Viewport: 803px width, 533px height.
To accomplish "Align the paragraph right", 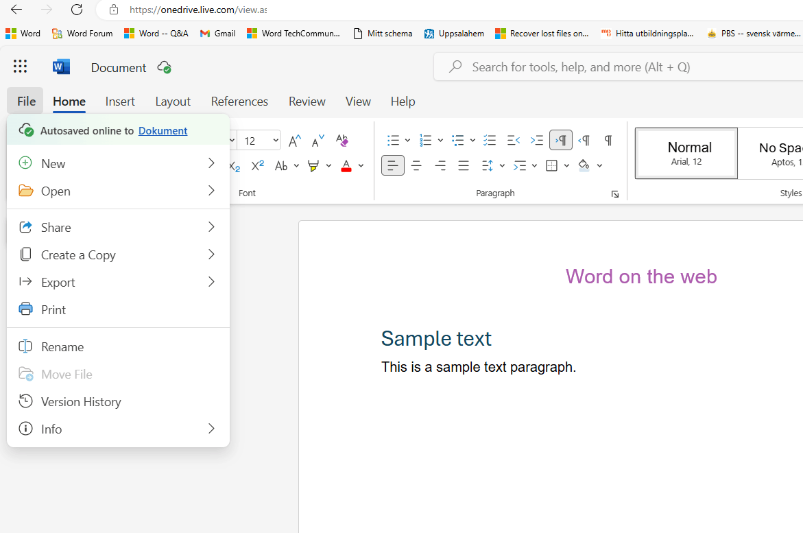I will point(440,165).
